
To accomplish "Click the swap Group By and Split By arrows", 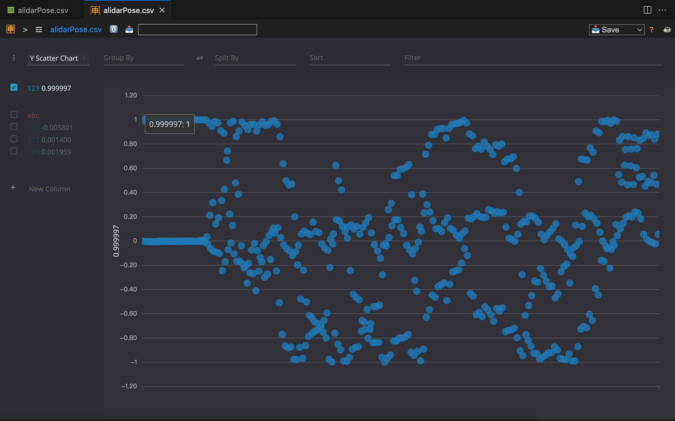I will pyautogui.click(x=199, y=58).
